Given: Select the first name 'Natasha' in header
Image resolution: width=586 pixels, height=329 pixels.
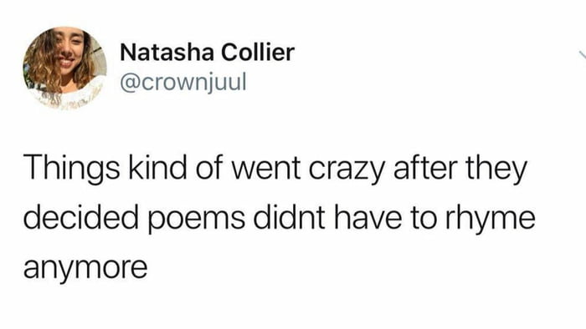Looking at the screenshot, I should tap(167, 53).
